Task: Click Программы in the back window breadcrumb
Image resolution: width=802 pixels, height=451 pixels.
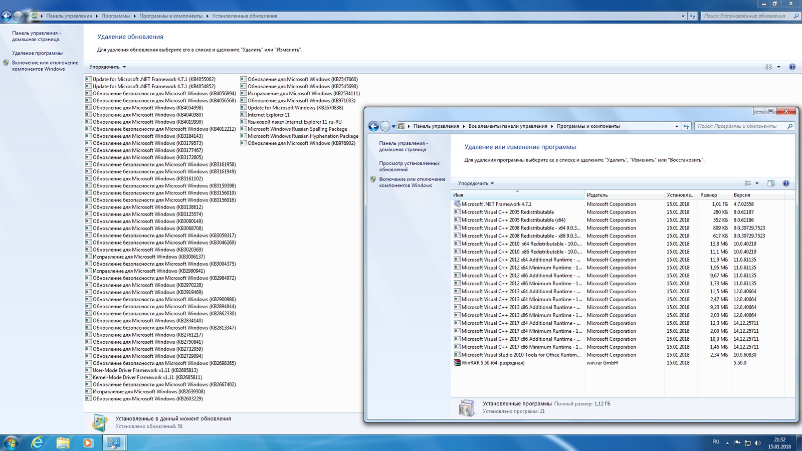Action: point(116,16)
